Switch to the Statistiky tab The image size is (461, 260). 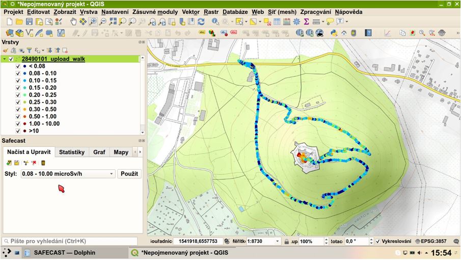coord(71,152)
